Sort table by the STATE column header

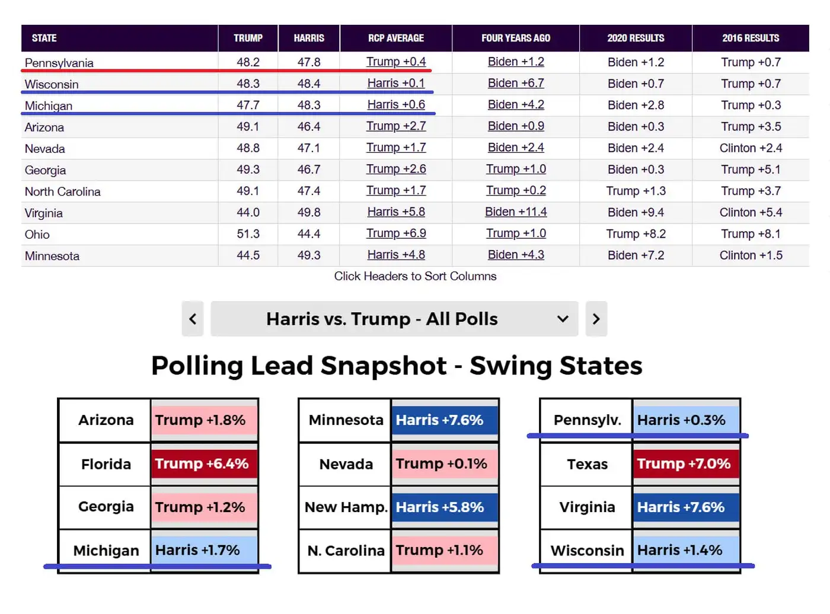click(44, 38)
